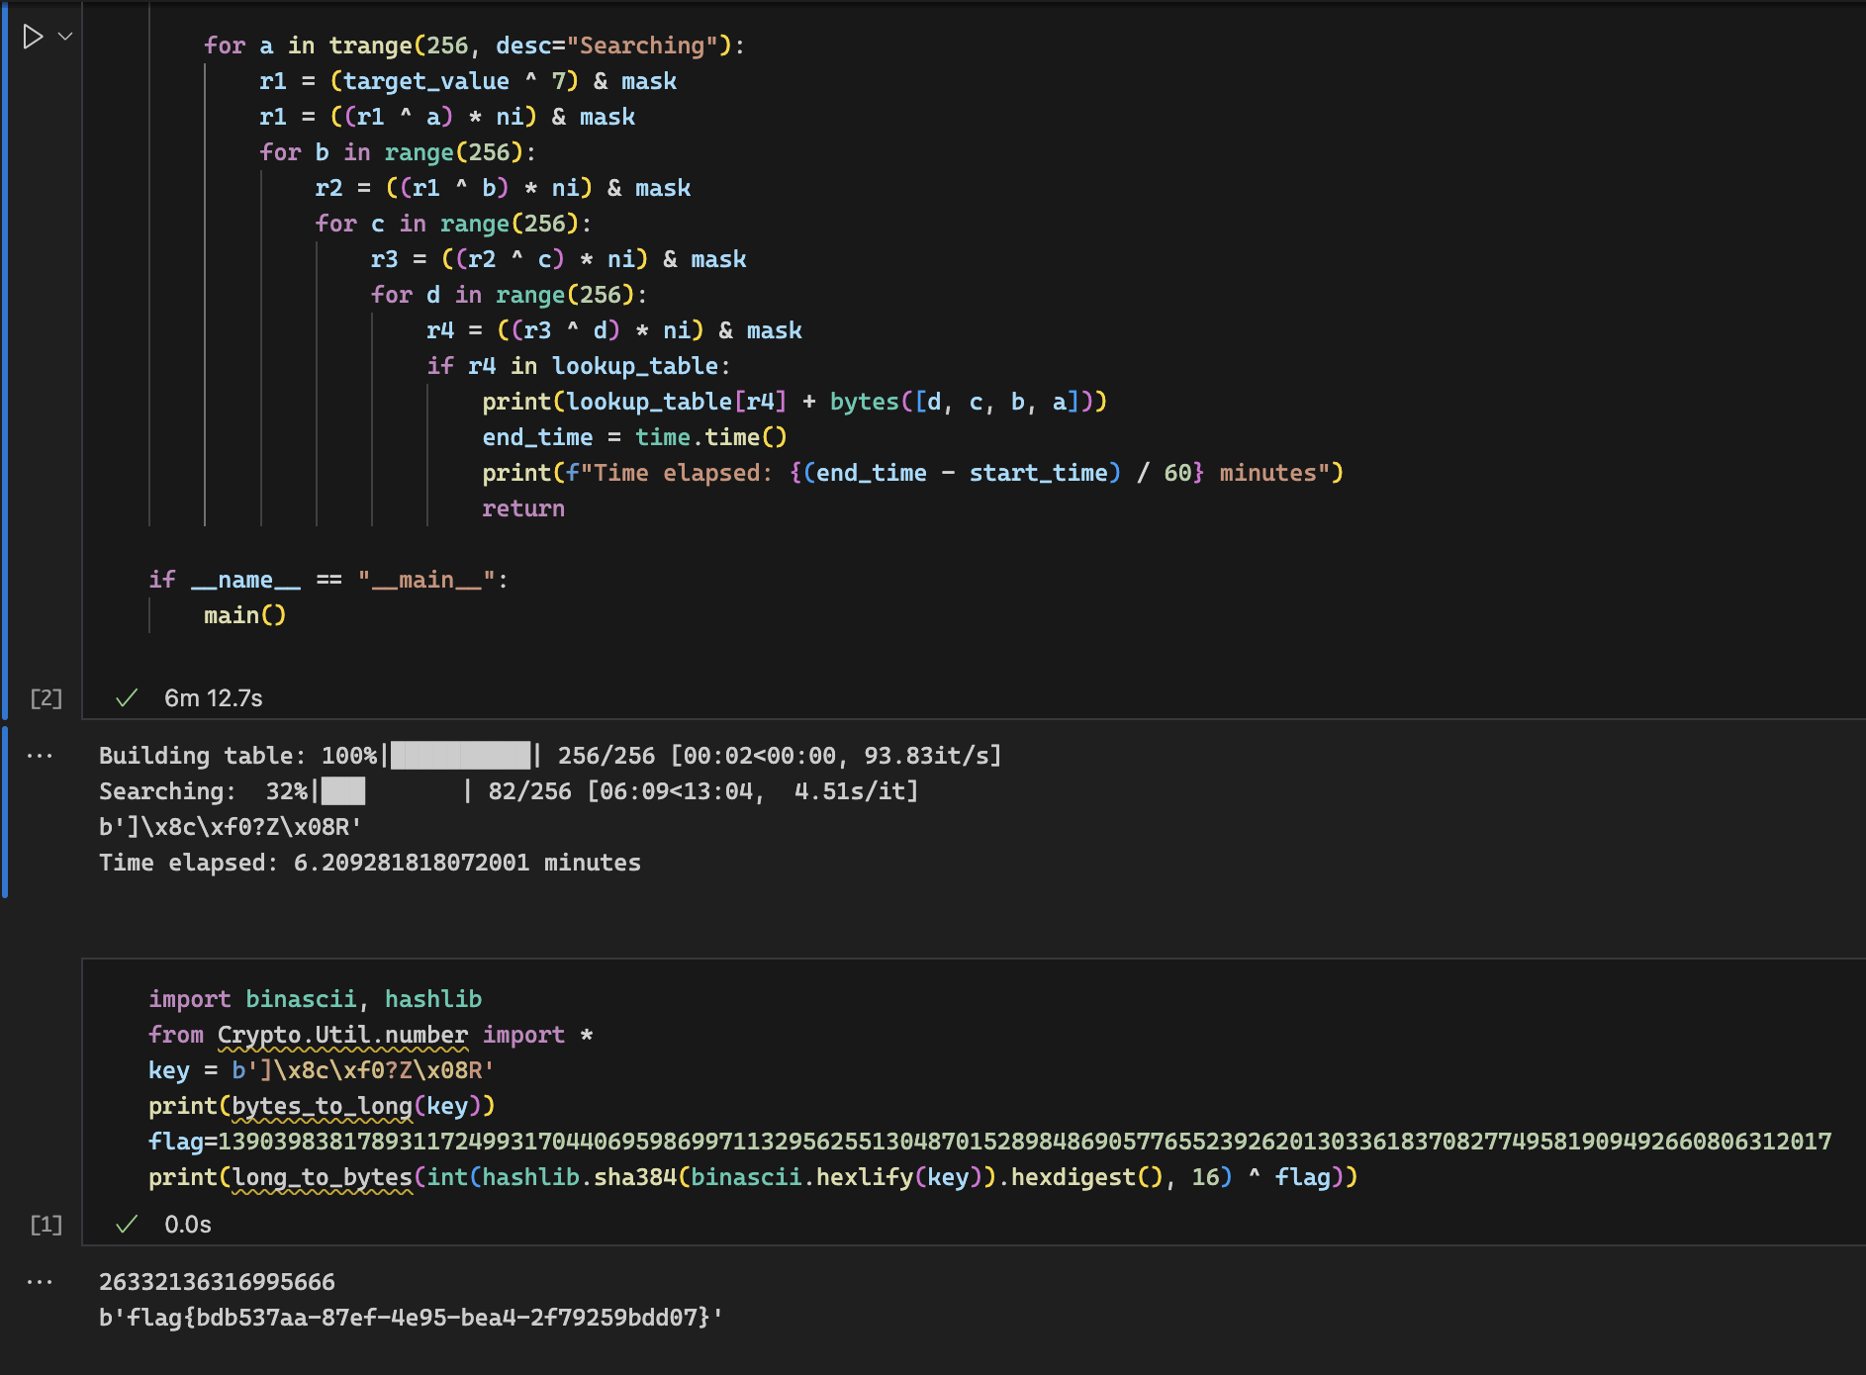Click bytes_to_long in print statement
This screenshot has width=1866, height=1375.
(x=322, y=1106)
